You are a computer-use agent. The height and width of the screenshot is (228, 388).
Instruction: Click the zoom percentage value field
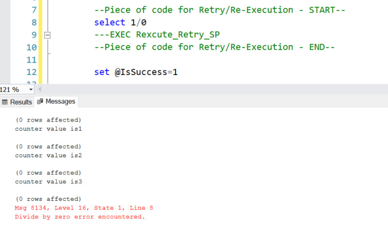point(12,90)
